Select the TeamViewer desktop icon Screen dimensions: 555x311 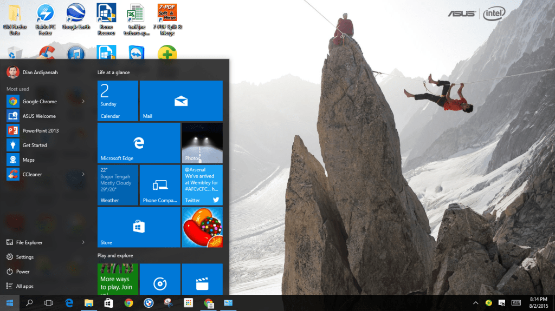[136, 53]
